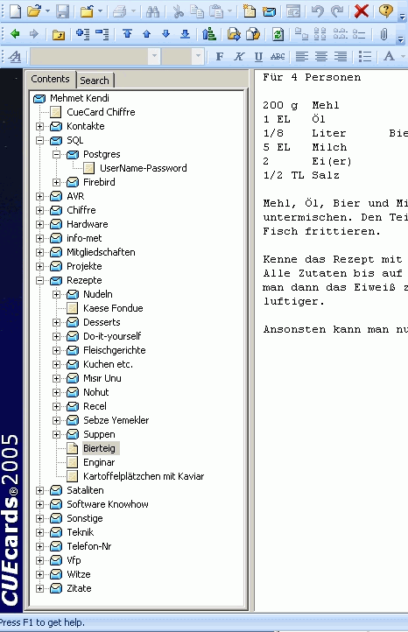
Task: Click the Copy icon
Action: point(197,11)
